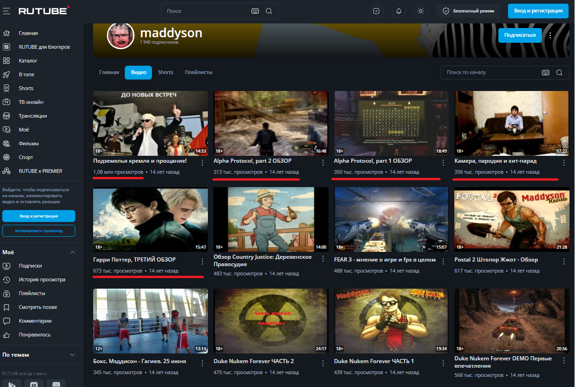Click the maddyson channel avatar
This screenshot has width=575, height=387.
pyautogui.click(x=120, y=35)
